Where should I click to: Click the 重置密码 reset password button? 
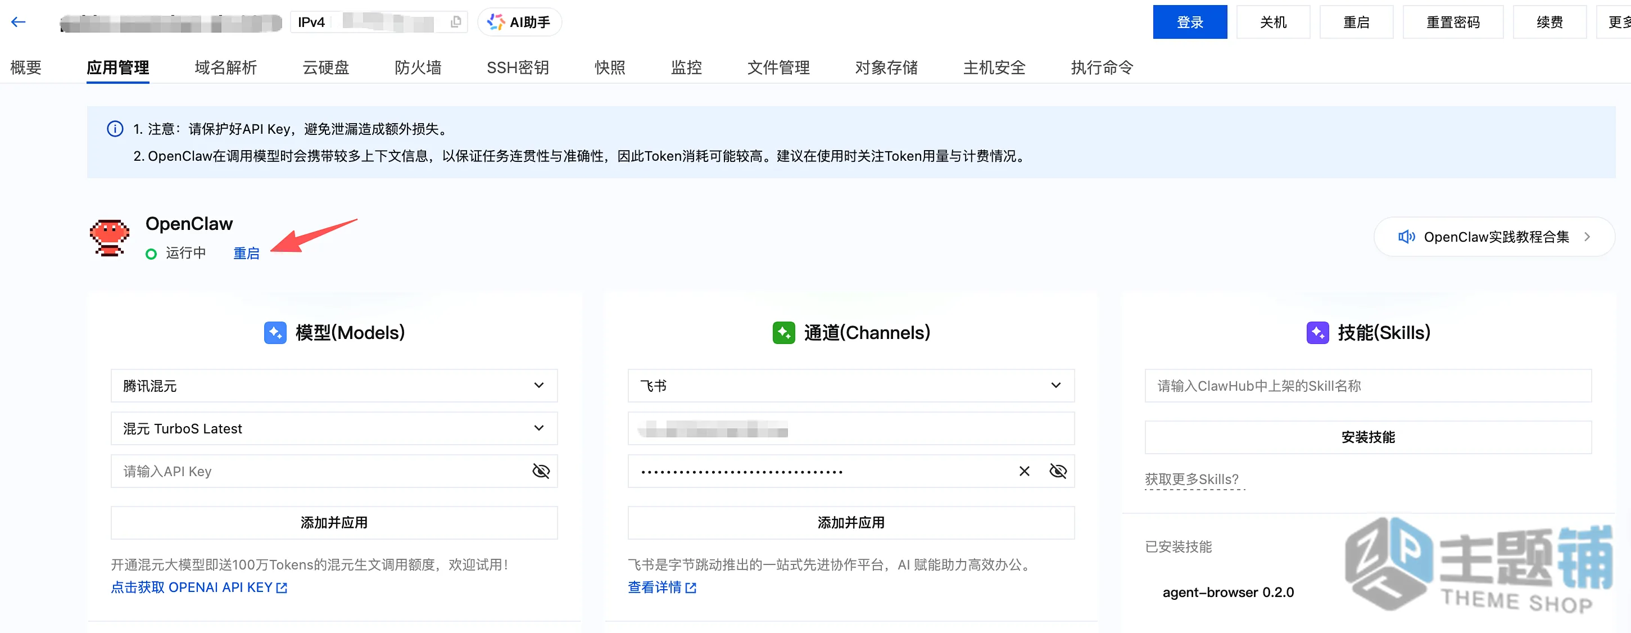[1452, 22]
